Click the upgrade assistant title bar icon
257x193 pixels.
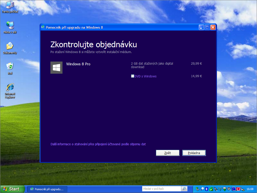[43, 27]
